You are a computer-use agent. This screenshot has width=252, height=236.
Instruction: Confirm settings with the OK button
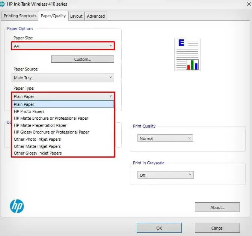[159, 228]
